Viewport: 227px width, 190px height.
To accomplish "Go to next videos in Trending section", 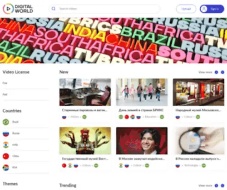I will pyautogui.click(x=222, y=185).
